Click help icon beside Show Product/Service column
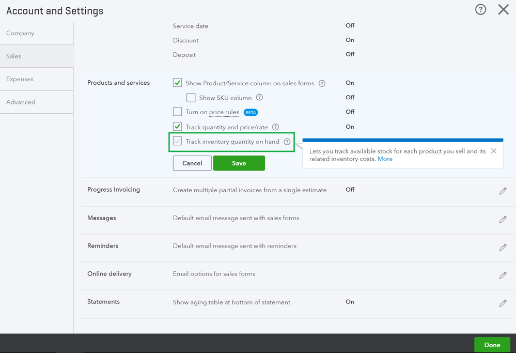This screenshot has height=353, width=516. (x=322, y=83)
